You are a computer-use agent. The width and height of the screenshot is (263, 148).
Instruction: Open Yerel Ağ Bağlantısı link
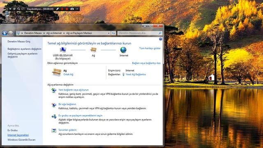[x=136, y=74]
